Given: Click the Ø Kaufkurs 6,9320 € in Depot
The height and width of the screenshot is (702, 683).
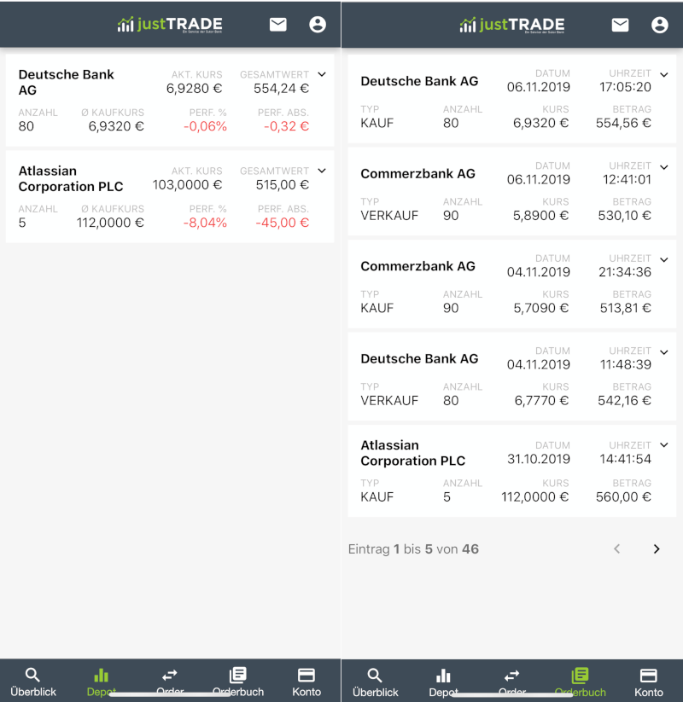Looking at the screenshot, I should 116,126.
